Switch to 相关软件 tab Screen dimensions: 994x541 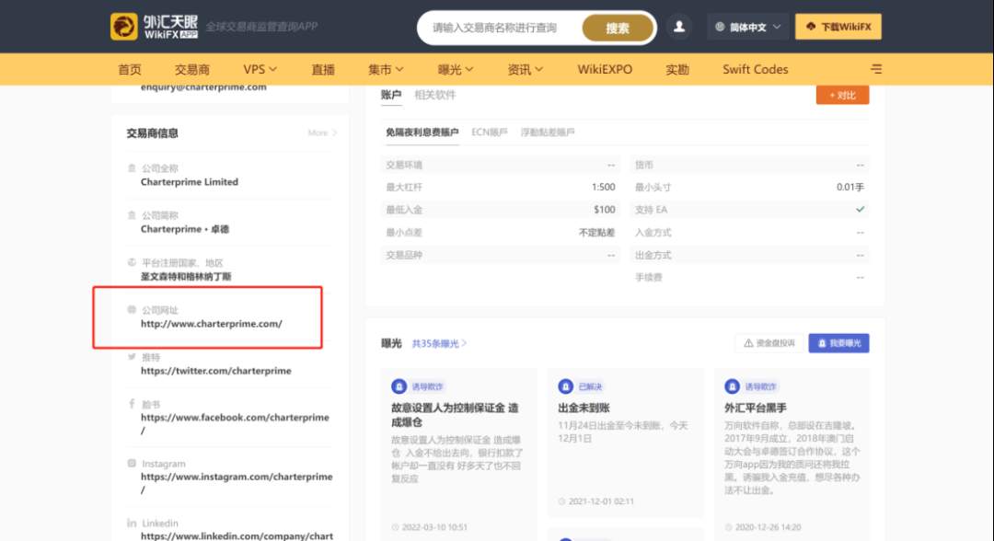pyautogui.click(x=434, y=95)
